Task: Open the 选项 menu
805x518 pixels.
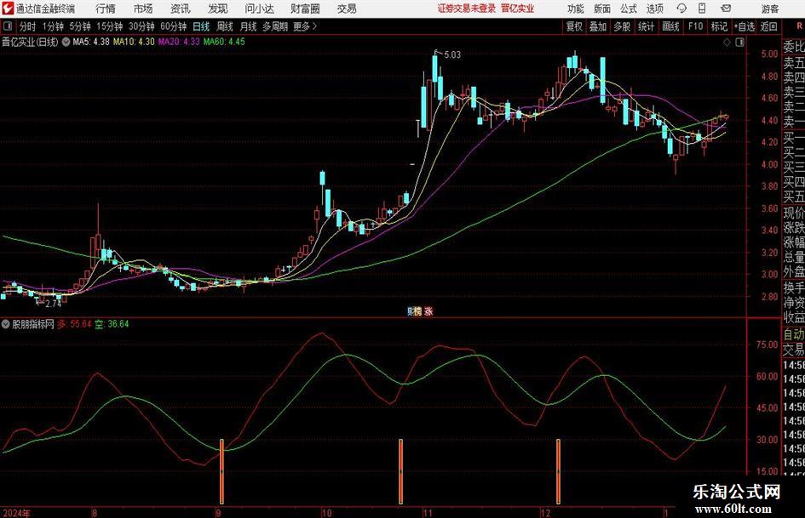Action: [654, 9]
